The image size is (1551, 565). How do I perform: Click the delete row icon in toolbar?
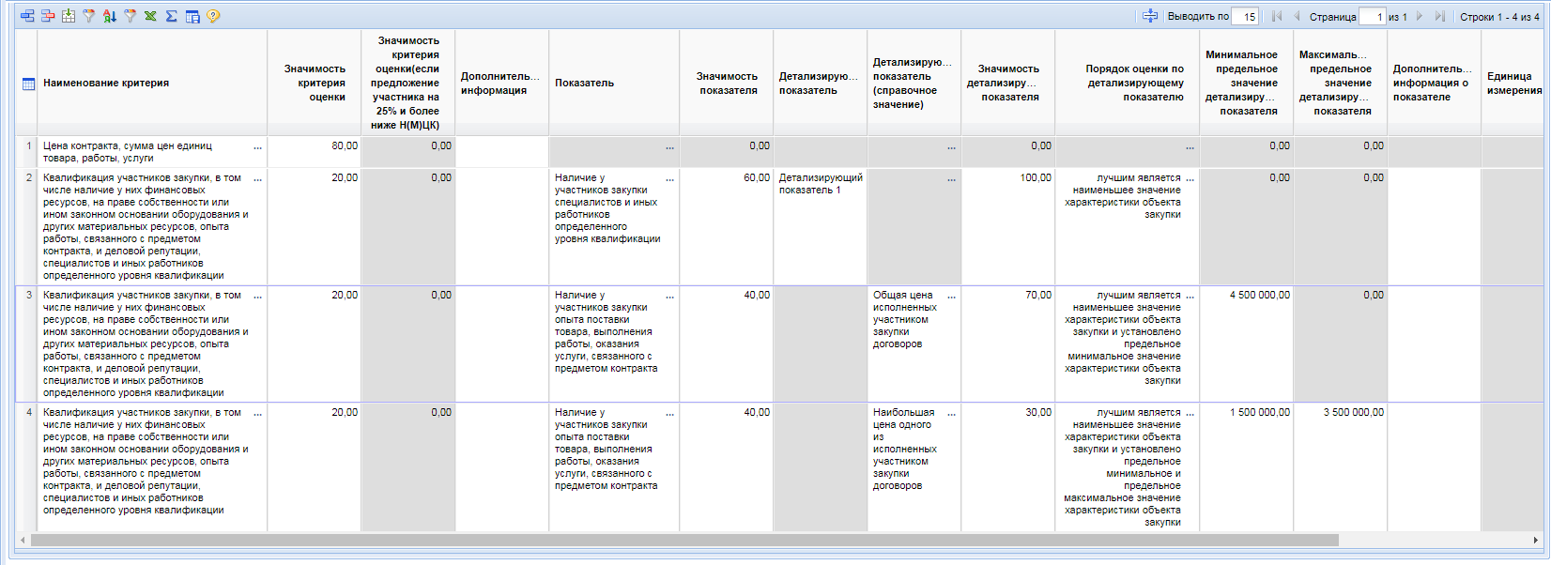(x=47, y=16)
